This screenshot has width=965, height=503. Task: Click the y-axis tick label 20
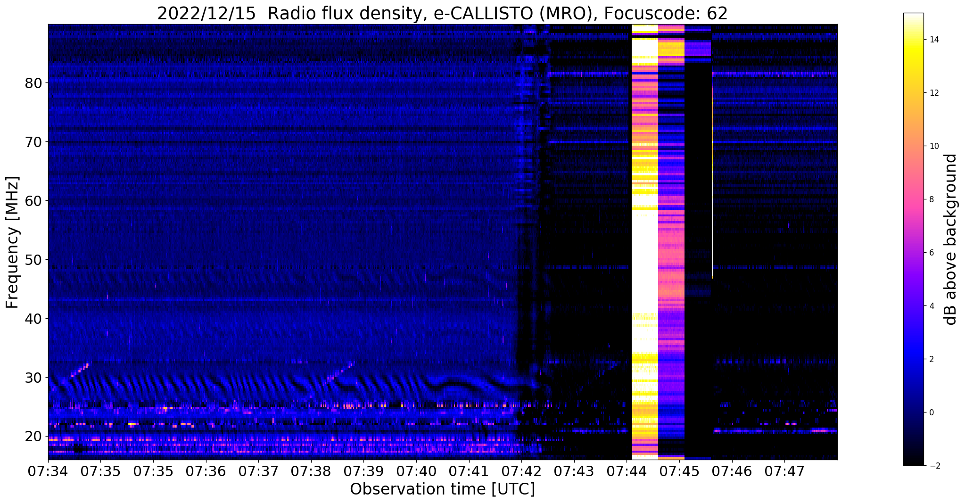(x=33, y=437)
